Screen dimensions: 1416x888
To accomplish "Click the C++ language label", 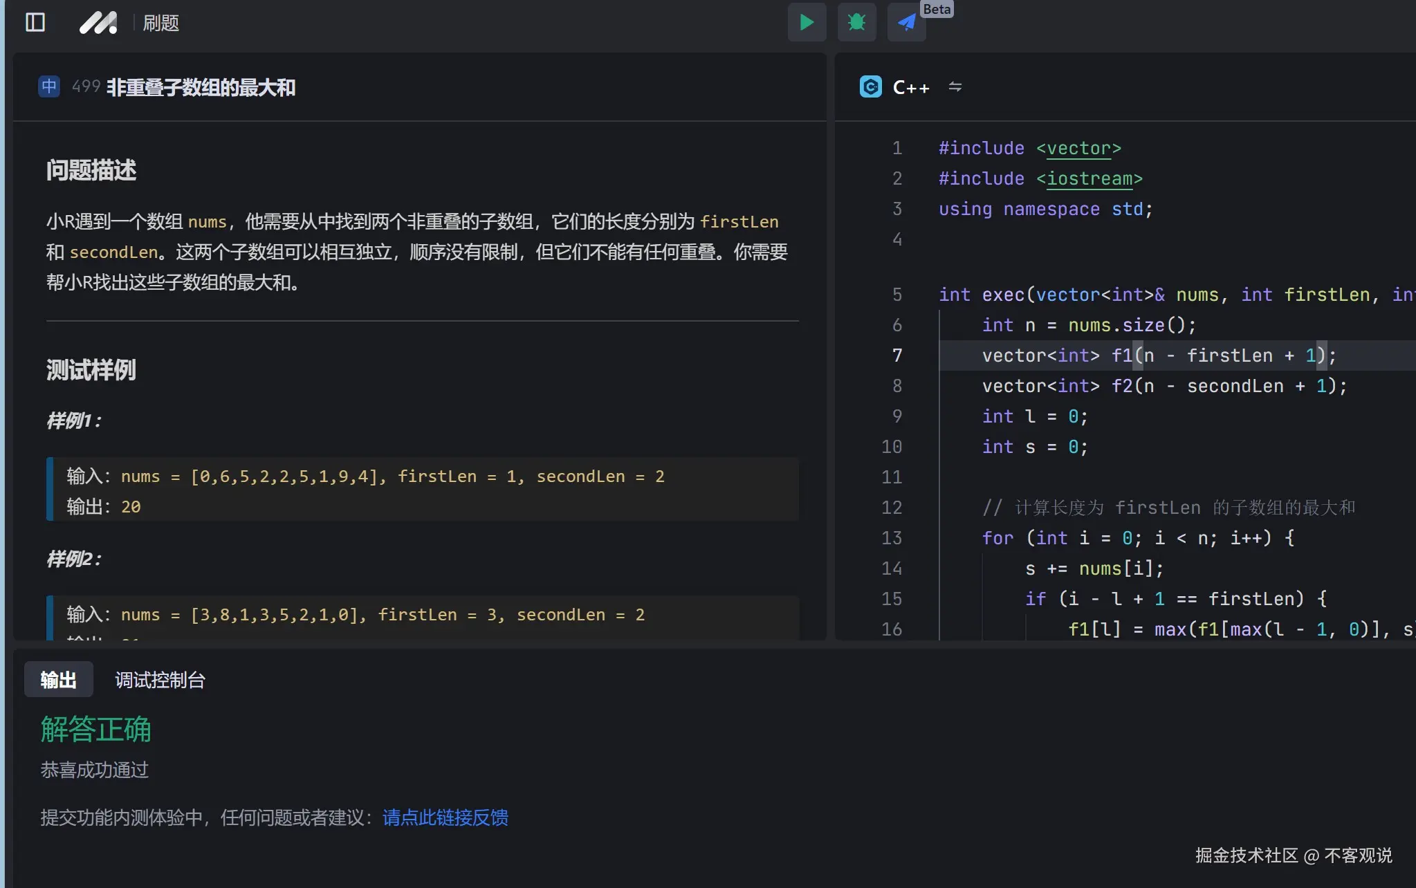I will click(911, 87).
